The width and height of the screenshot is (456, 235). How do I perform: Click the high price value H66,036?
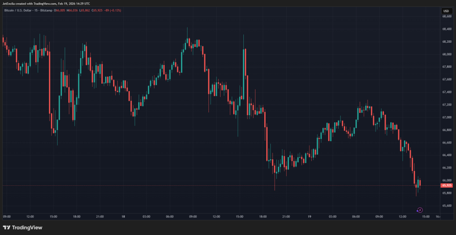click(73, 10)
